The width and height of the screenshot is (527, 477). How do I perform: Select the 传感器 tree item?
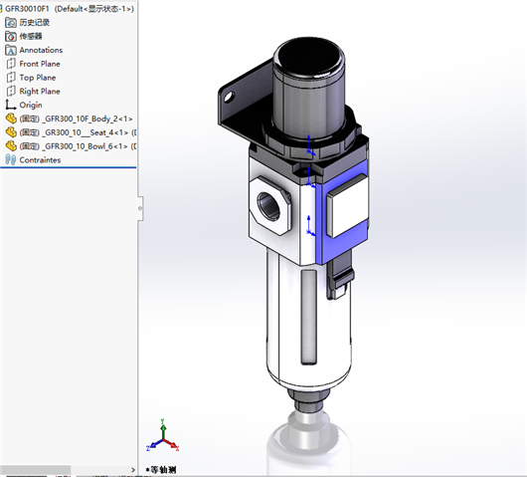coord(31,37)
